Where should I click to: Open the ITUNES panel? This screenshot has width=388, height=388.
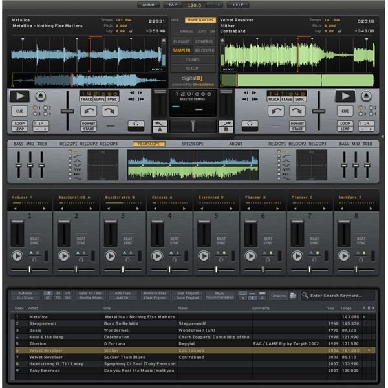(193, 59)
